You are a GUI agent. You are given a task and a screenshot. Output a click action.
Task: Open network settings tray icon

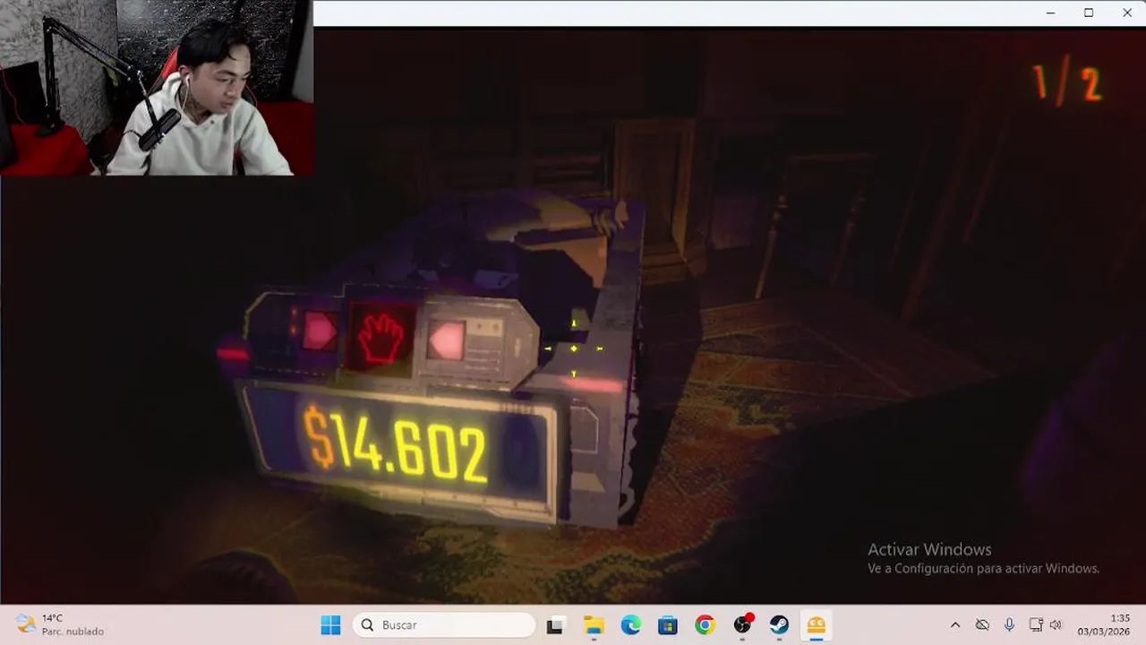(x=1036, y=625)
